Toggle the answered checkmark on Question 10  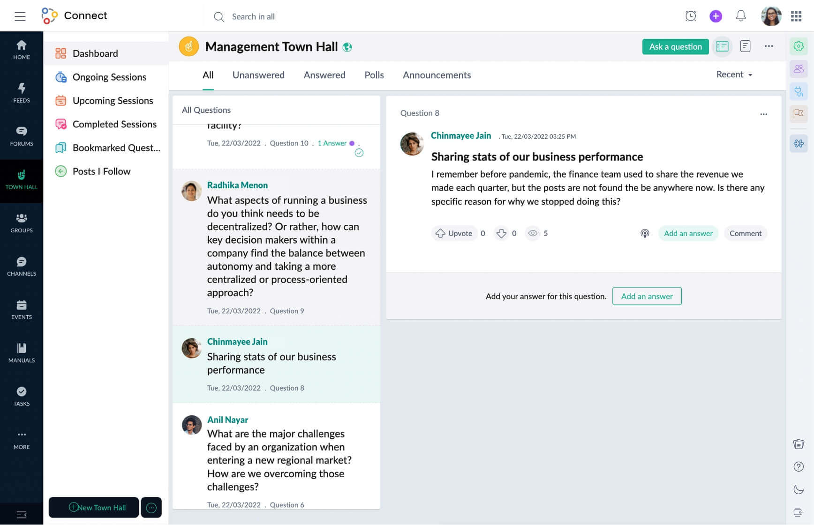(x=359, y=153)
